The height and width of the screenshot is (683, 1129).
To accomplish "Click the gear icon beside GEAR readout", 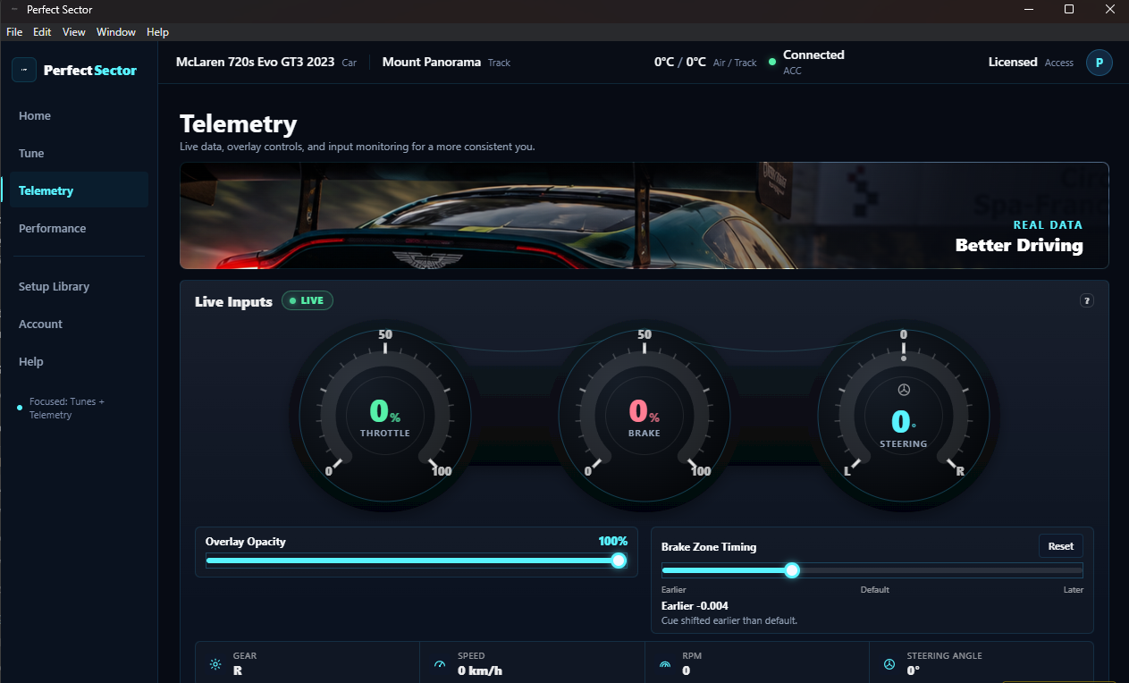I will 215,664.
